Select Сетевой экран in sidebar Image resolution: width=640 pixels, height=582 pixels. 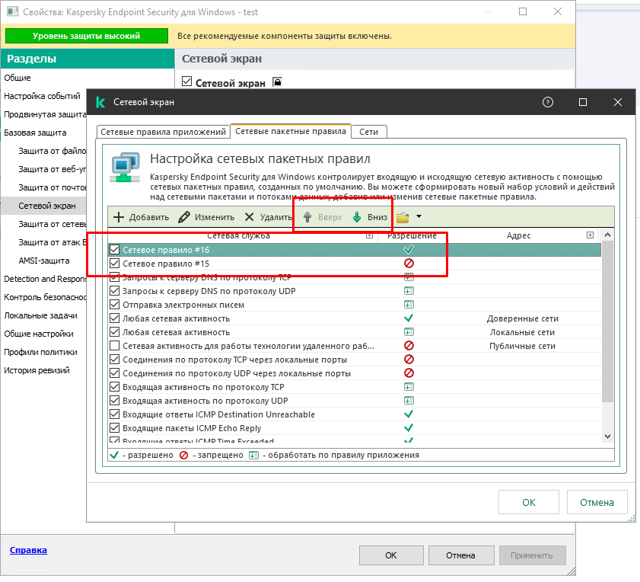[x=47, y=206]
